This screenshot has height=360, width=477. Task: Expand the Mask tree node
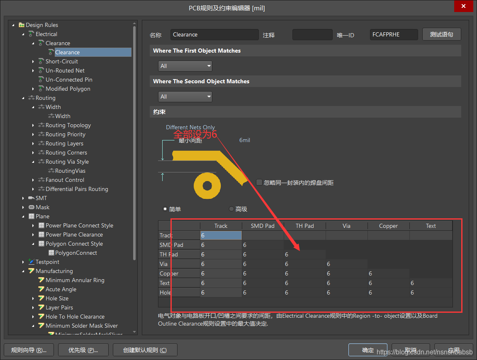[23, 207]
